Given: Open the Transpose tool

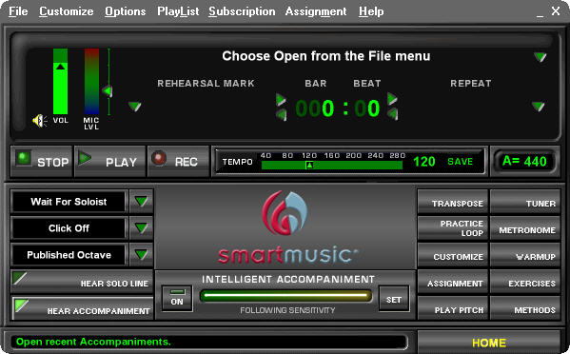Looking at the screenshot, I should [x=453, y=202].
